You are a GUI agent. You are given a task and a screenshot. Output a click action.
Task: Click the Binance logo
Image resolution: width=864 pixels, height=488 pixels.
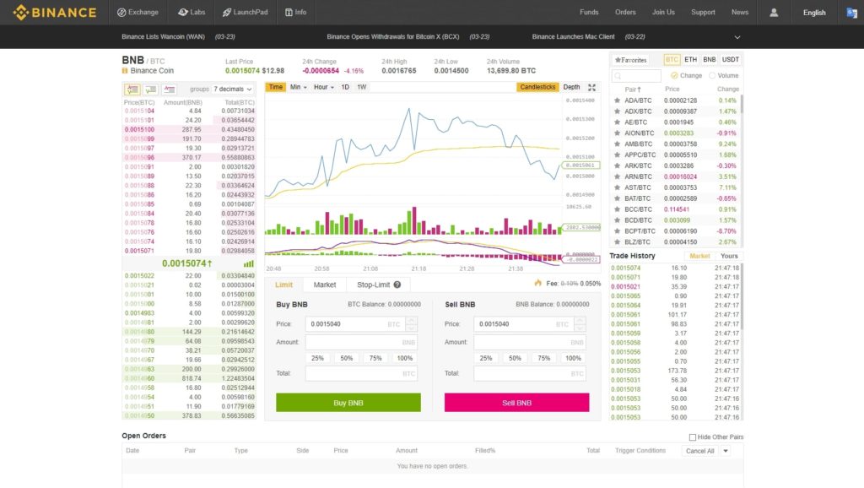pos(55,12)
